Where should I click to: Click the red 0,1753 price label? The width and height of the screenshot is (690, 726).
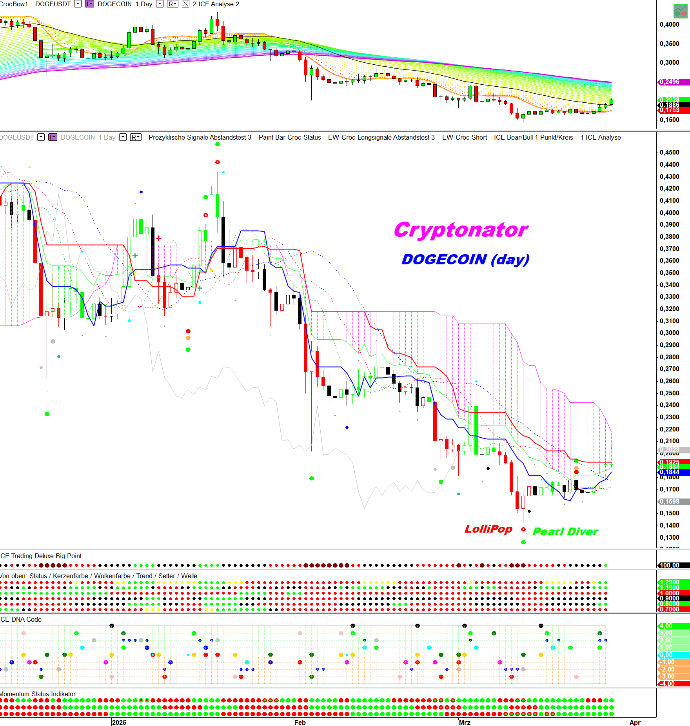(x=673, y=111)
